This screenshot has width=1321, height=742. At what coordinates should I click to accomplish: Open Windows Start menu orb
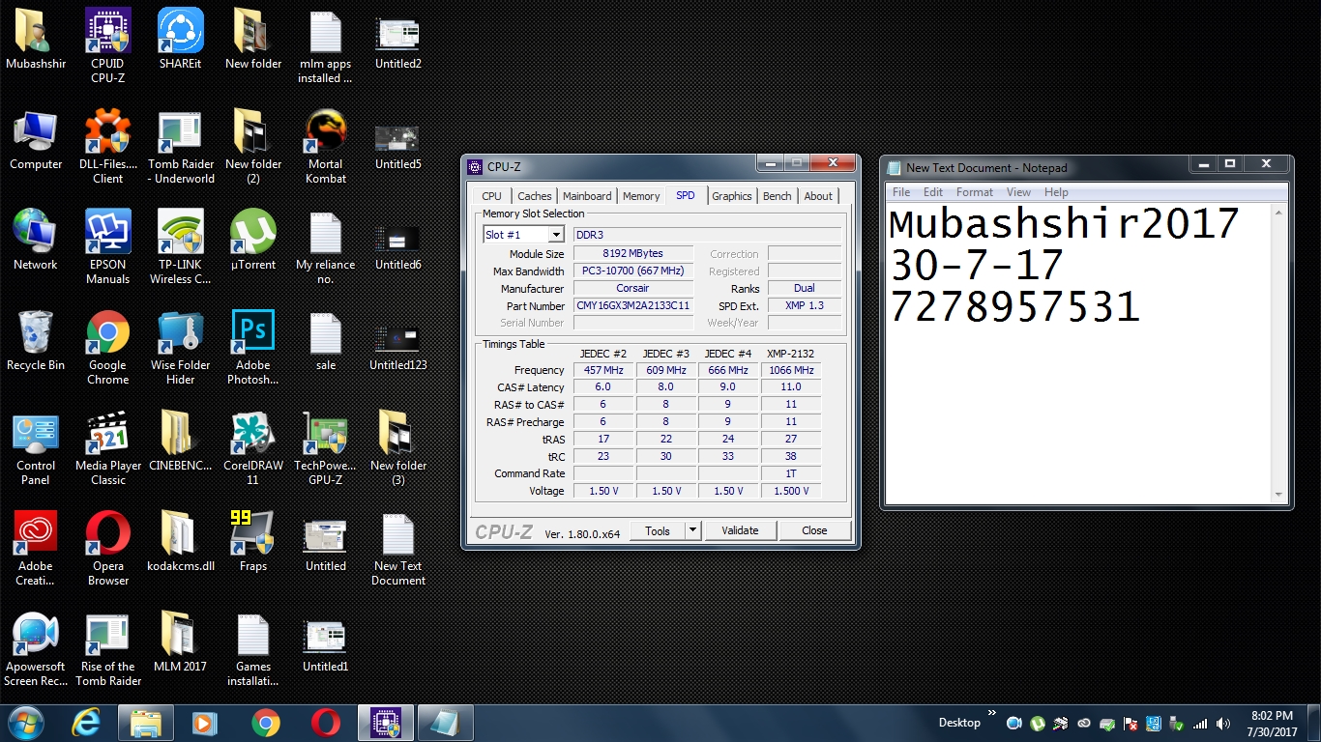pyautogui.click(x=26, y=723)
